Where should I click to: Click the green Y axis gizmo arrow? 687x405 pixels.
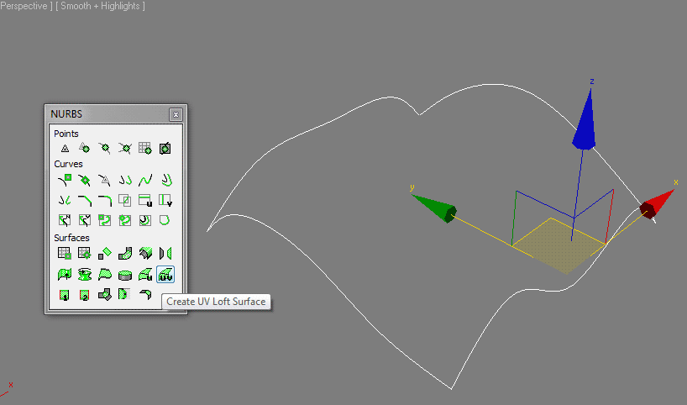pyautogui.click(x=435, y=208)
